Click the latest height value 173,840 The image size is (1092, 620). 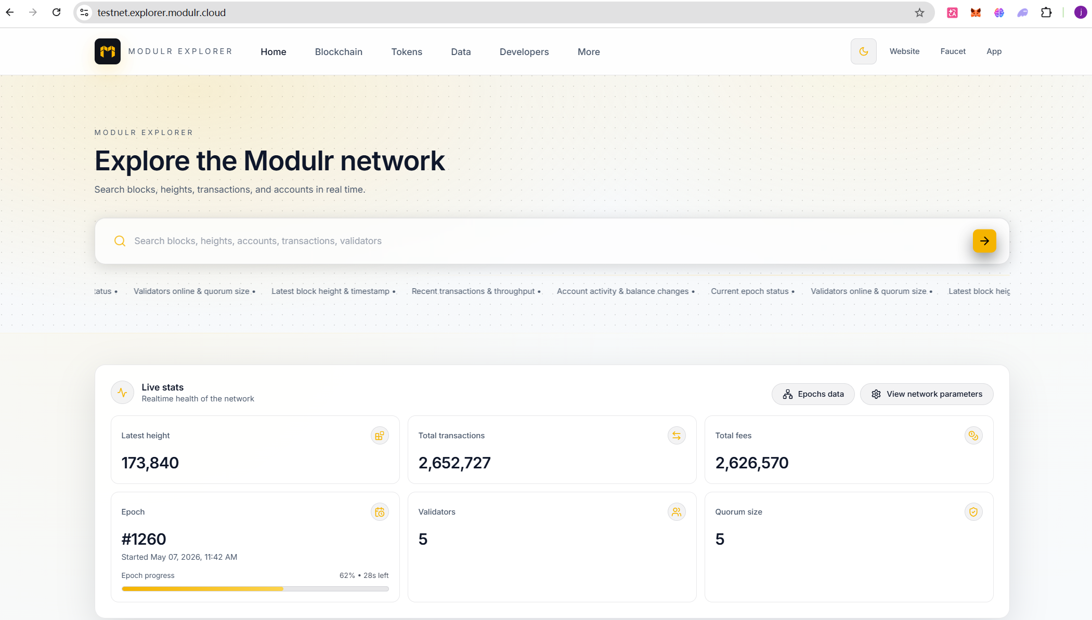pyautogui.click(x=150, y=463)
